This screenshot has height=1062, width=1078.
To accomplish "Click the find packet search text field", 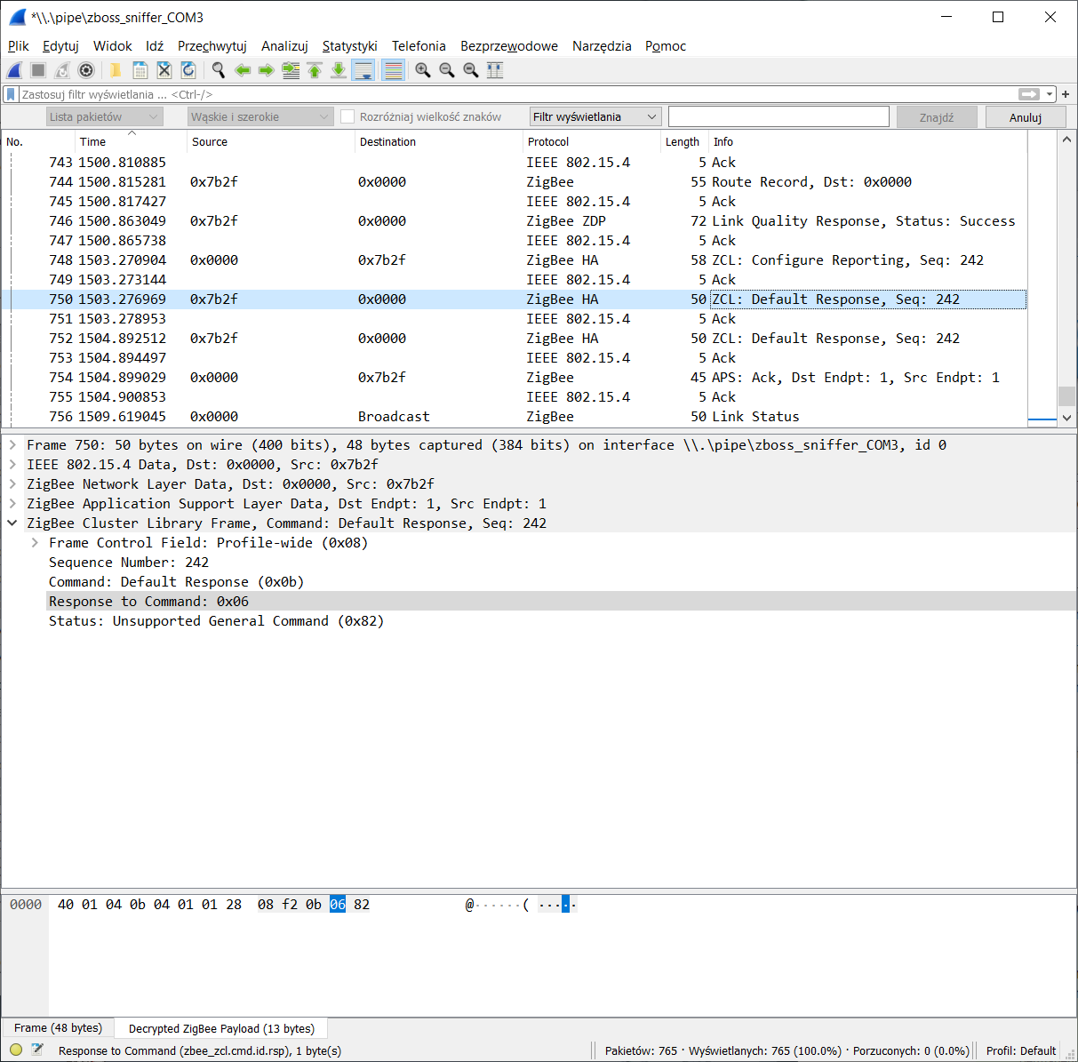I will click(x=779, y=116).
